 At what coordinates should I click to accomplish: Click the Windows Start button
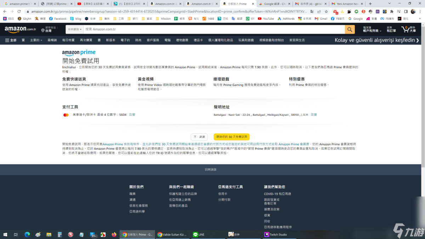tap(5, 234)
